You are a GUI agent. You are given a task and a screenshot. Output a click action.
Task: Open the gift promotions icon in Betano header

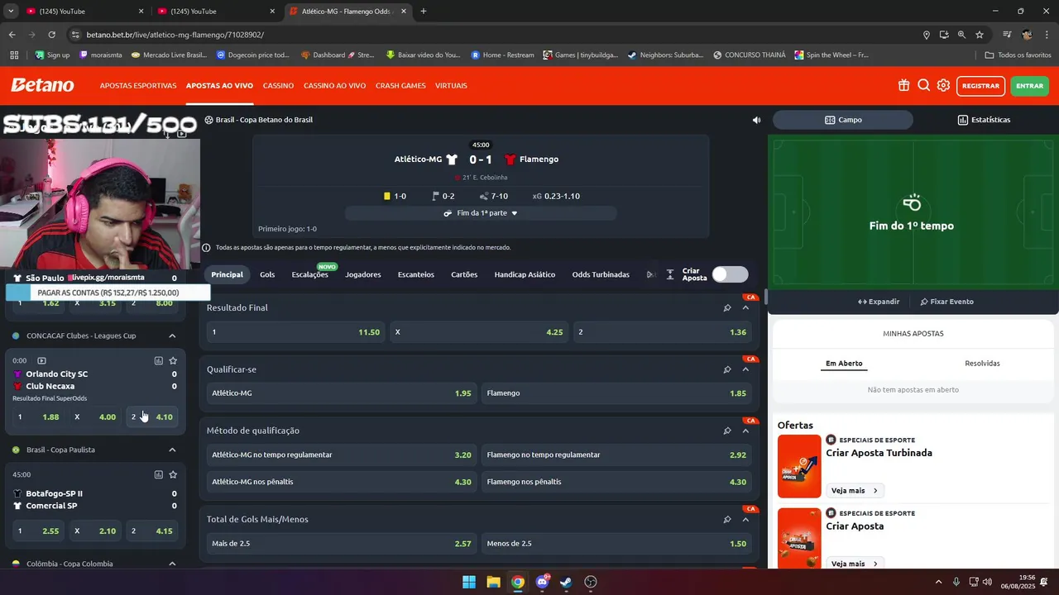(x=903, y=85)
